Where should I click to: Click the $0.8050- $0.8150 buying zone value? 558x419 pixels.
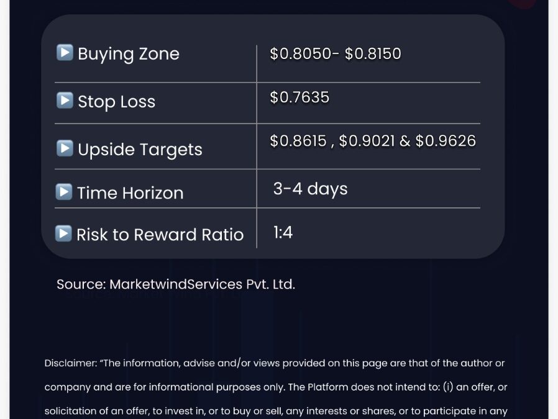[335, 53]
